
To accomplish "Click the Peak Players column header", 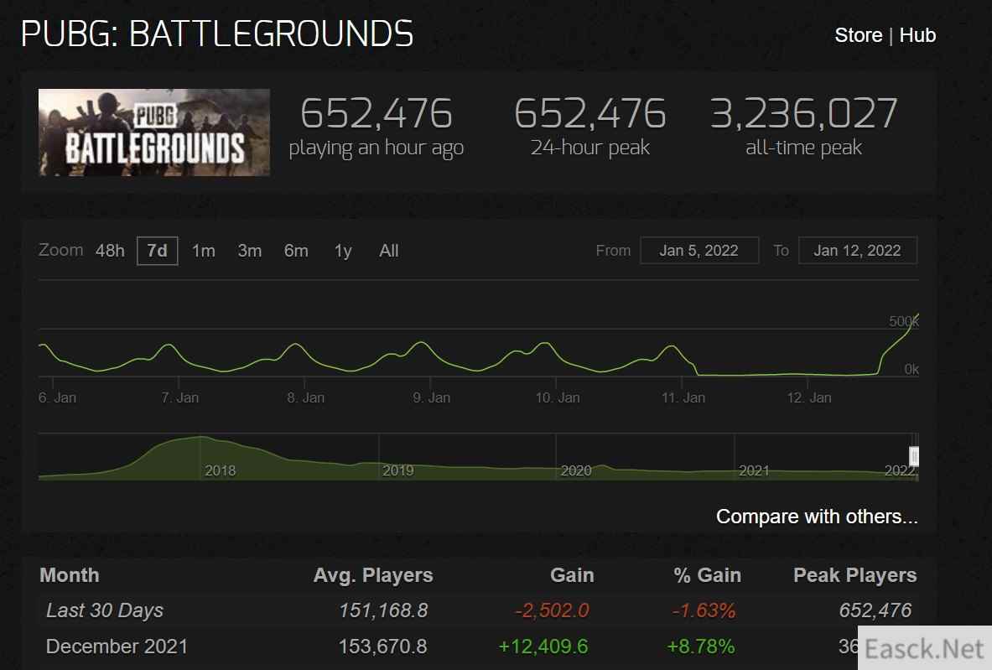I will pos(854,575).
